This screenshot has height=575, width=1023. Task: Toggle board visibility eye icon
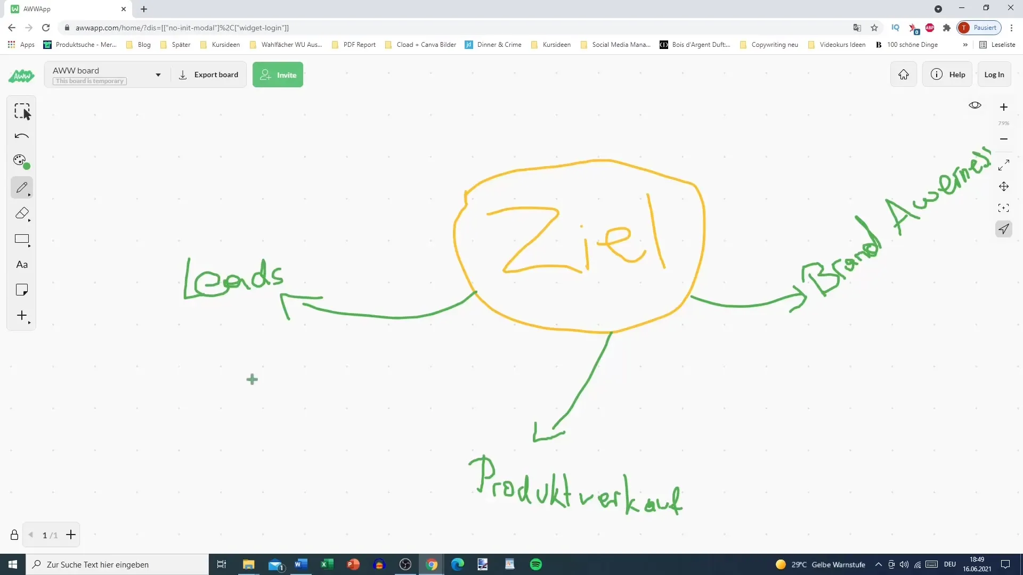pos(977,105)
